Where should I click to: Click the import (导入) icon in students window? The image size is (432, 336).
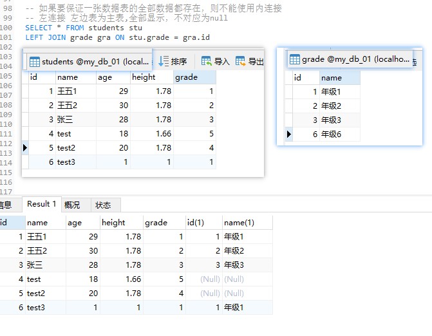pyautogui.click(x=207, y=61)
